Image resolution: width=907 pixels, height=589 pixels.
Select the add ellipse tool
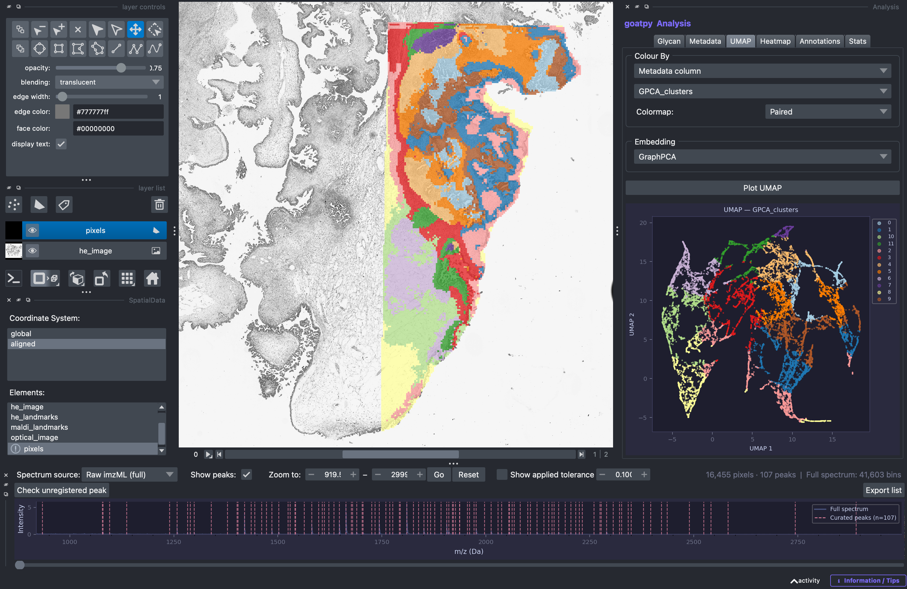click(x=40, y=48)
